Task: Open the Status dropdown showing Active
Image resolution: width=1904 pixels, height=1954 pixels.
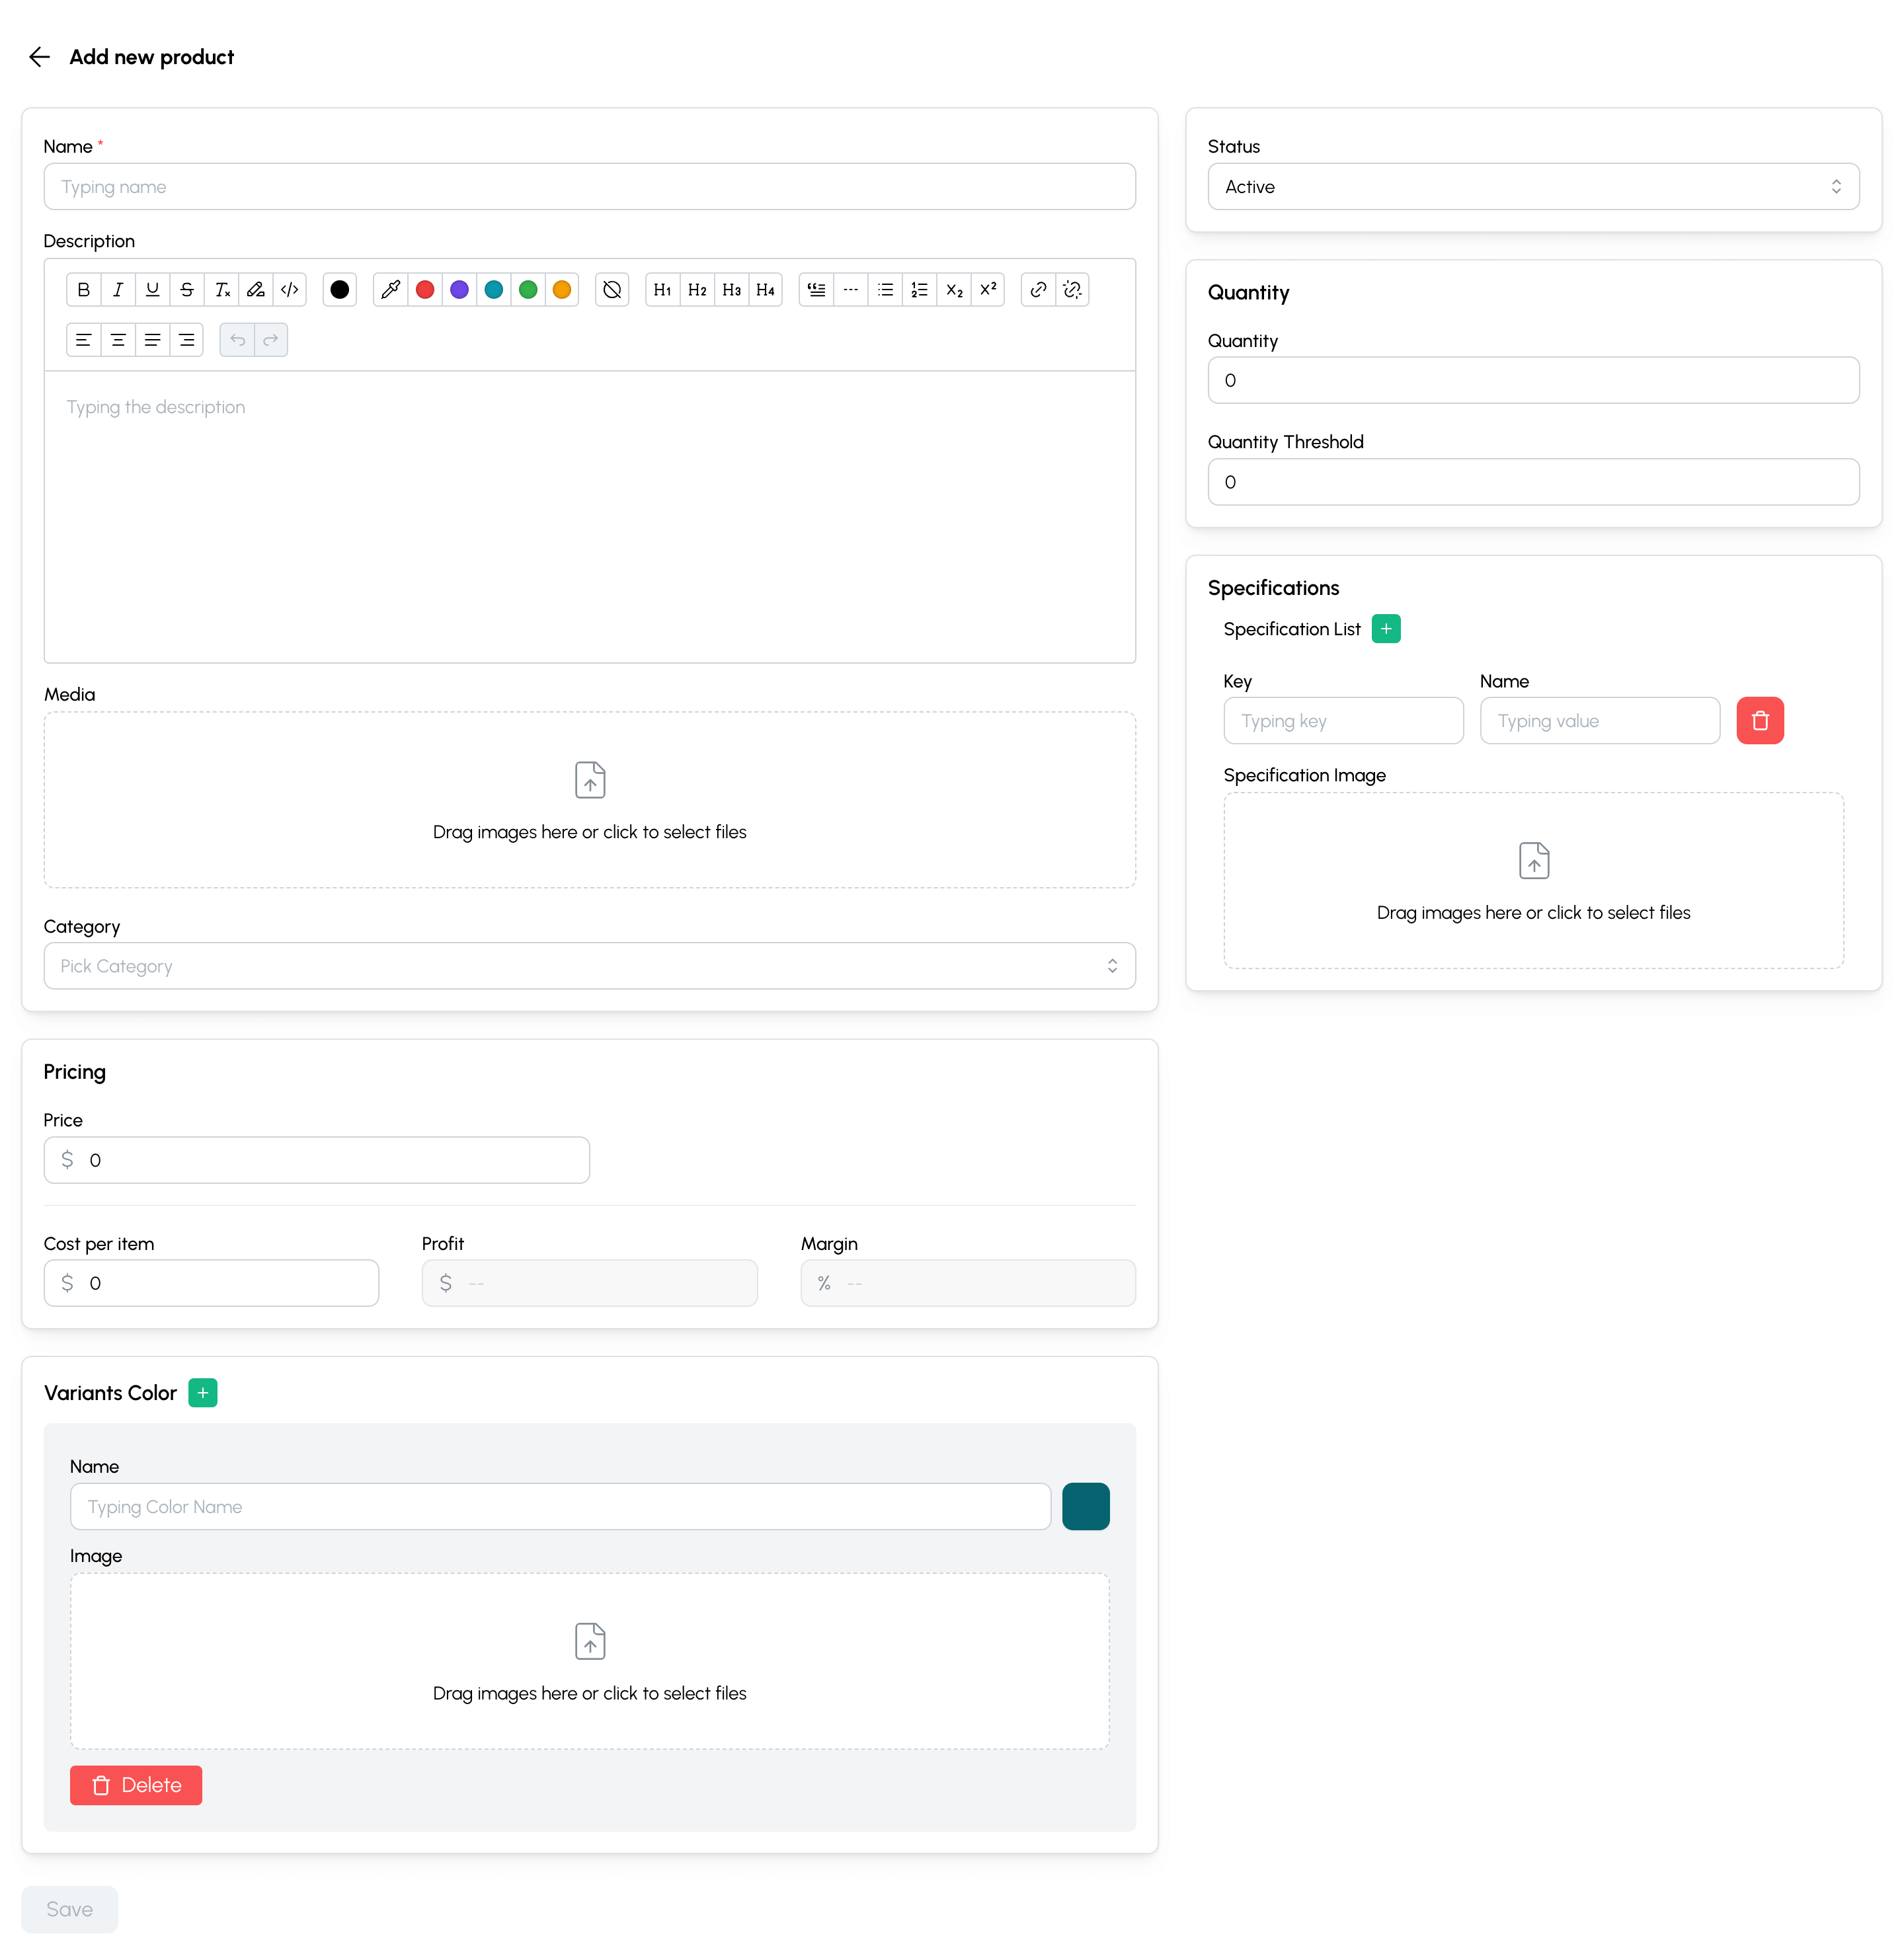Action: pos(1532,186)
